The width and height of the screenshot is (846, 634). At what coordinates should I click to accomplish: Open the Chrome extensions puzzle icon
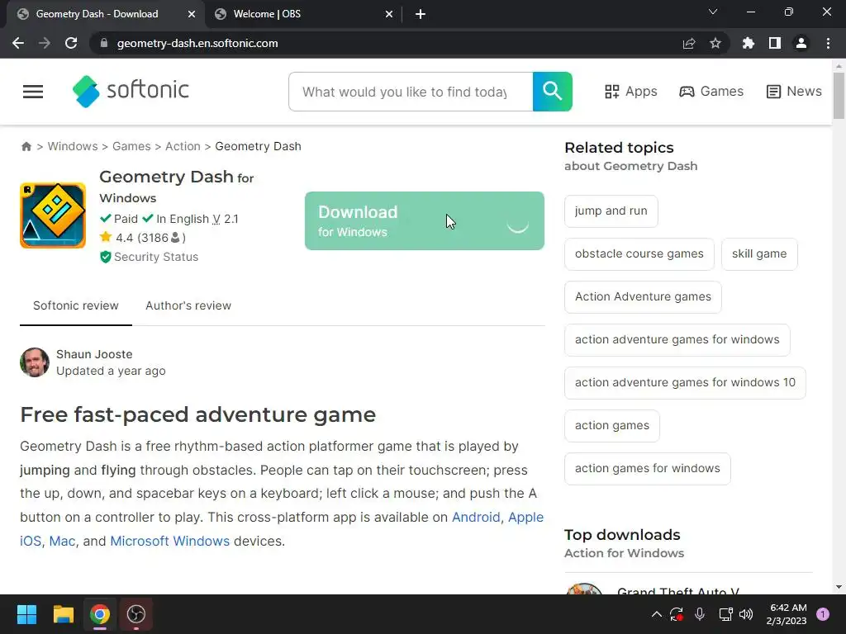tap(748, 43)
